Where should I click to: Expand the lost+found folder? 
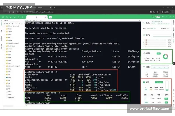pos(4,46)
